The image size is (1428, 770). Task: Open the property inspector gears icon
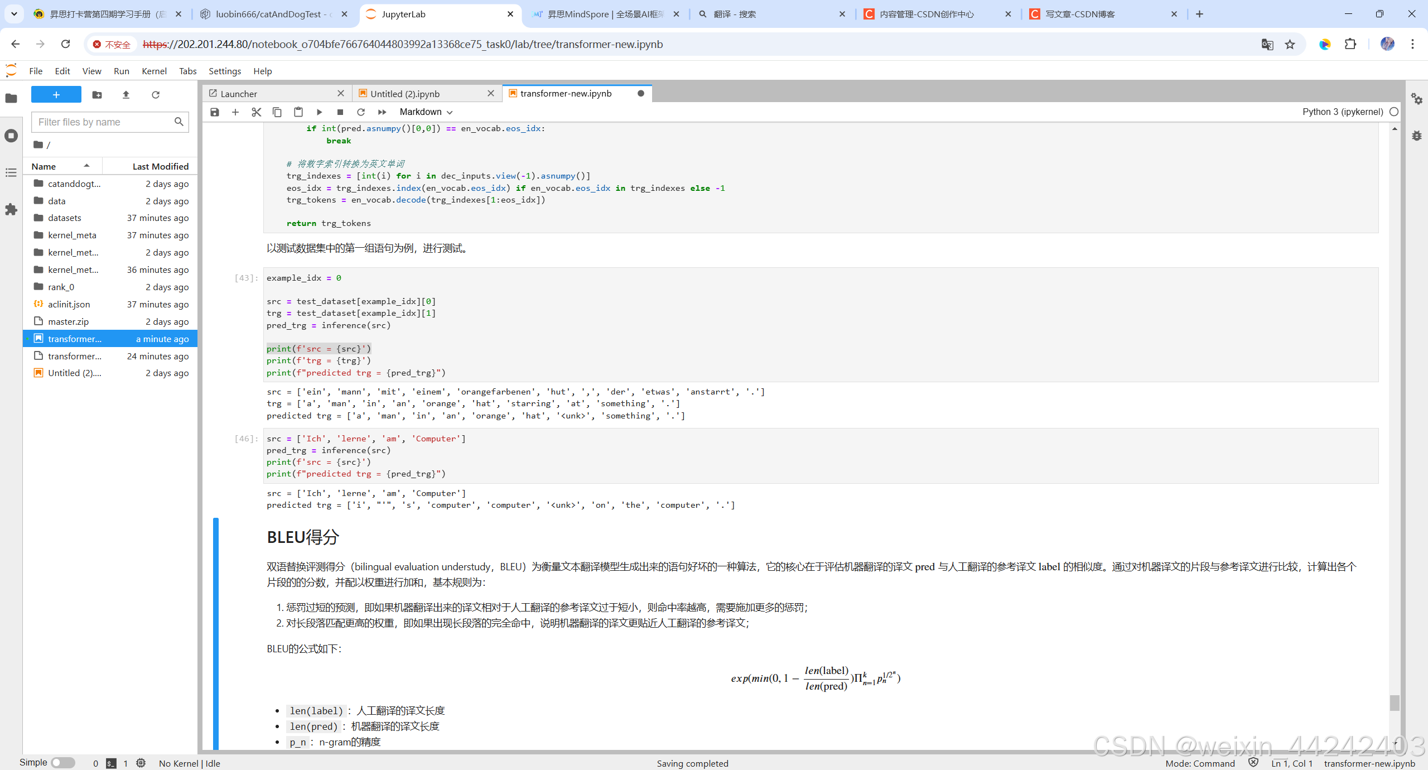tap(1416, 99)
